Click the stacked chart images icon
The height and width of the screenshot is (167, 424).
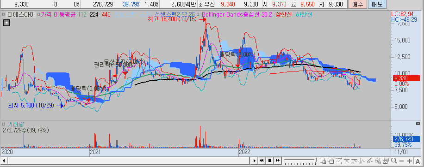(386, 161)
